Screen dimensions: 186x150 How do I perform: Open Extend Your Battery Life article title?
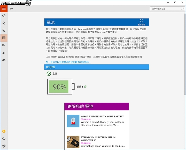[98, 139]
